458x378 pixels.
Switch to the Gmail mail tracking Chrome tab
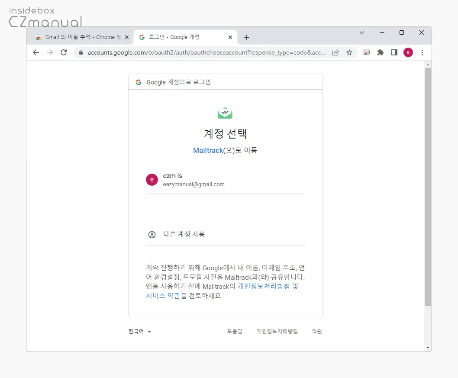click(81, 37)
